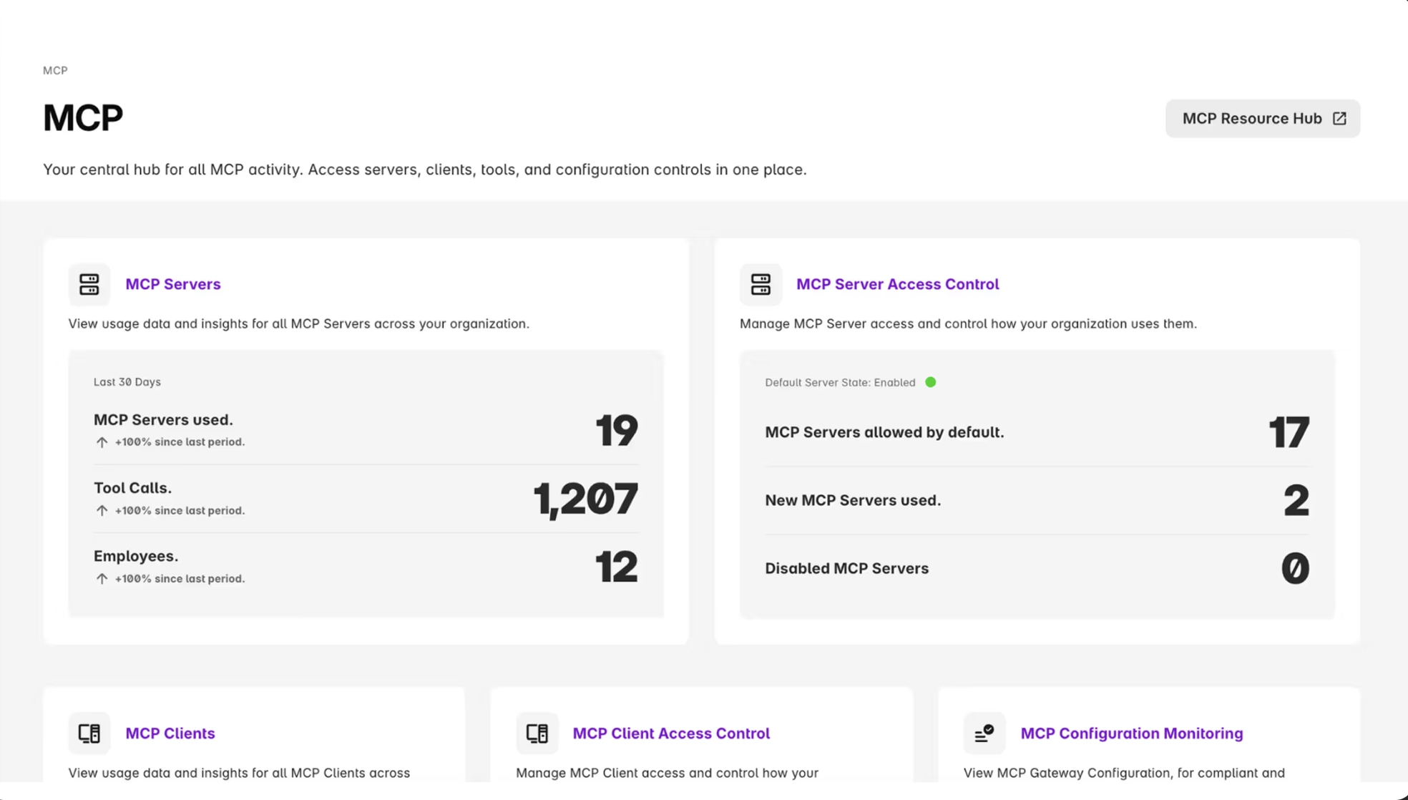Click up arrow beside MCP Servers used
The height and width of the screenshot is (800, 1408).
tap(102, 442)
